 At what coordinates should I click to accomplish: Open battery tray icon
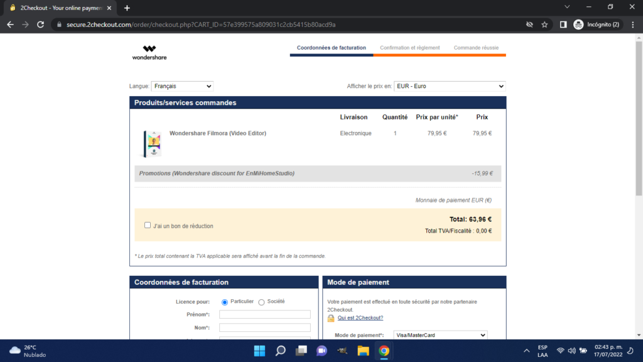coord(583,351)
